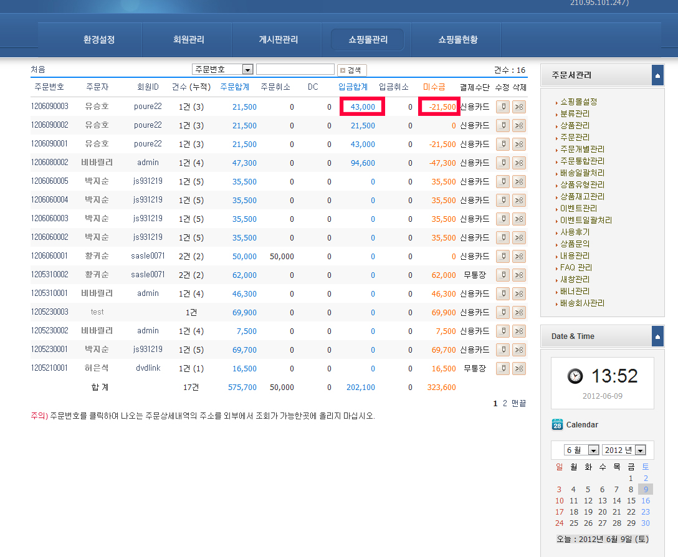
Task: Click edit icon for order 1205210001
Action: click(x=502, y=368)
